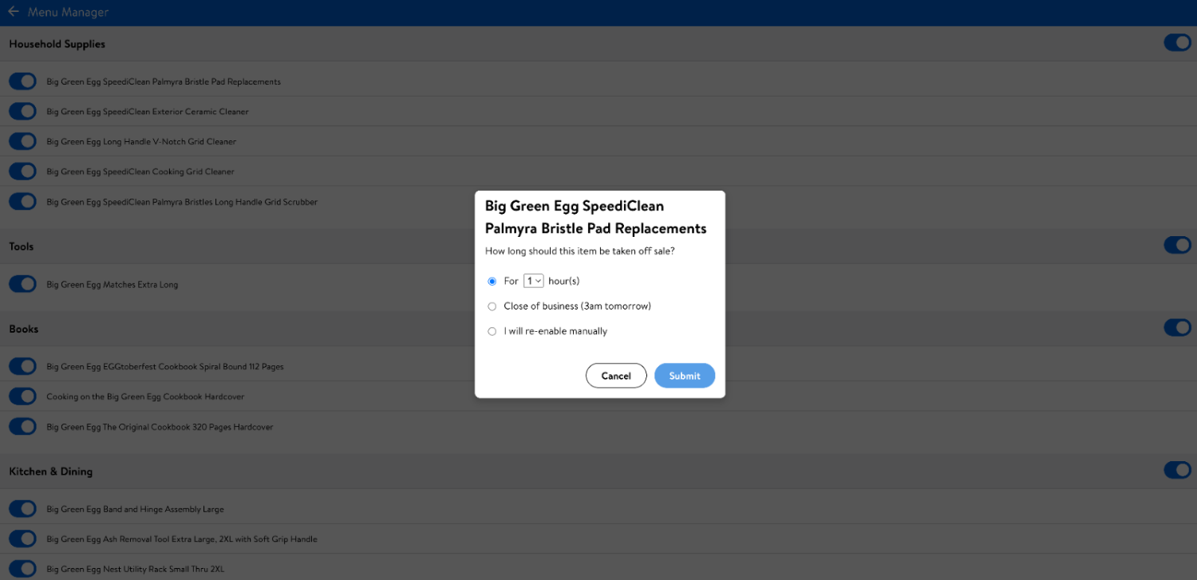Click the Household Supplies section heading

point(57,44)
